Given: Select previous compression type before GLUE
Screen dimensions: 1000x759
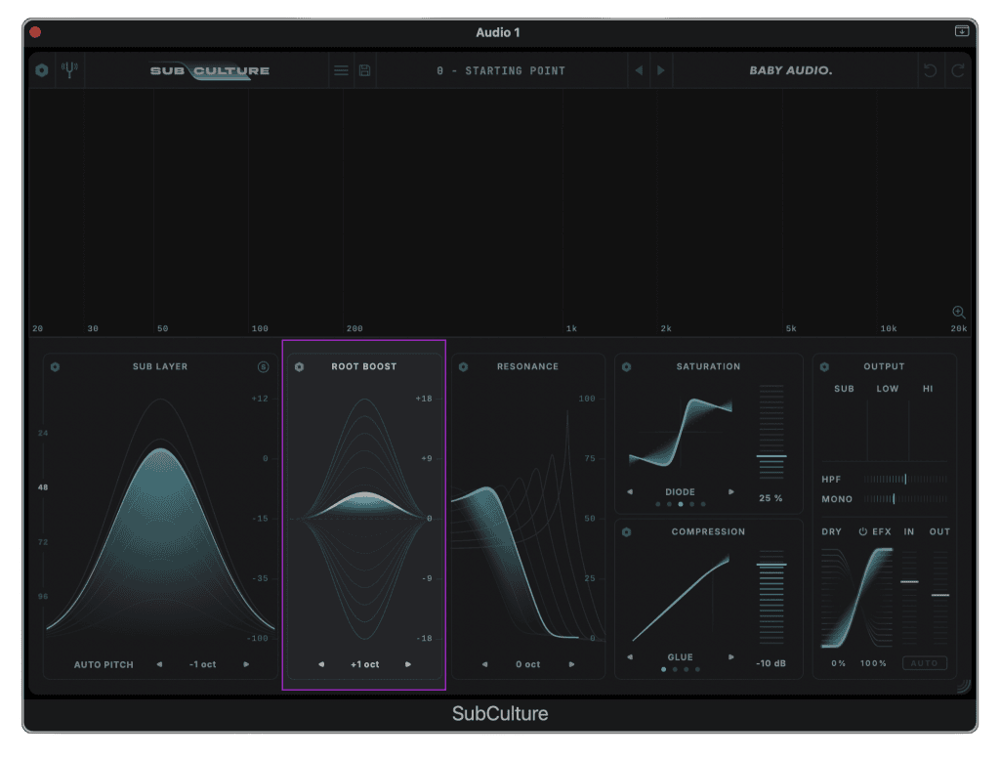Looking at the screenshot, I should click(630, 657).
